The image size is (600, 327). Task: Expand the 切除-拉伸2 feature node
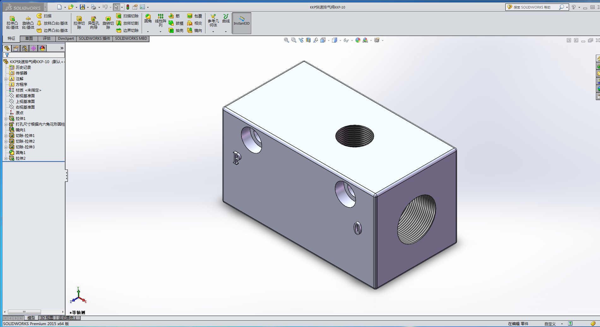click(6, 141)
